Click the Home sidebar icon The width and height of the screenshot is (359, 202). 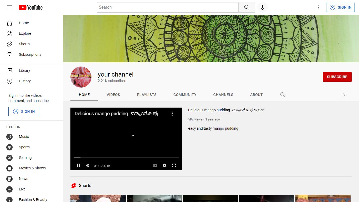coord(9,23)
